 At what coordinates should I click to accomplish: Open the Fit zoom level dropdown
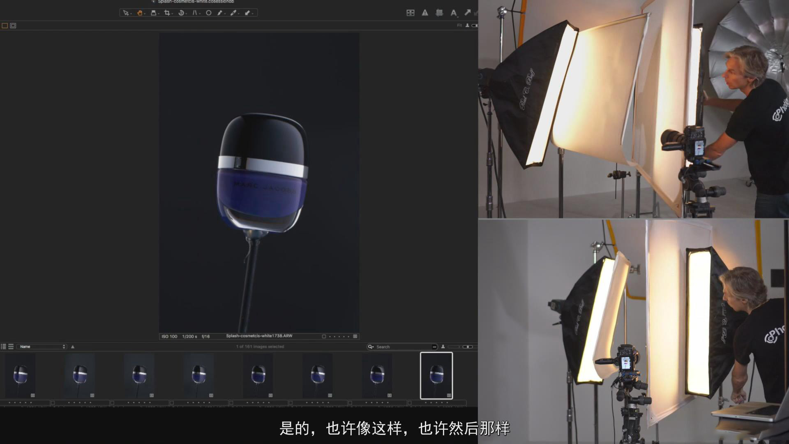pyautogui.click(x=459, y=25)
